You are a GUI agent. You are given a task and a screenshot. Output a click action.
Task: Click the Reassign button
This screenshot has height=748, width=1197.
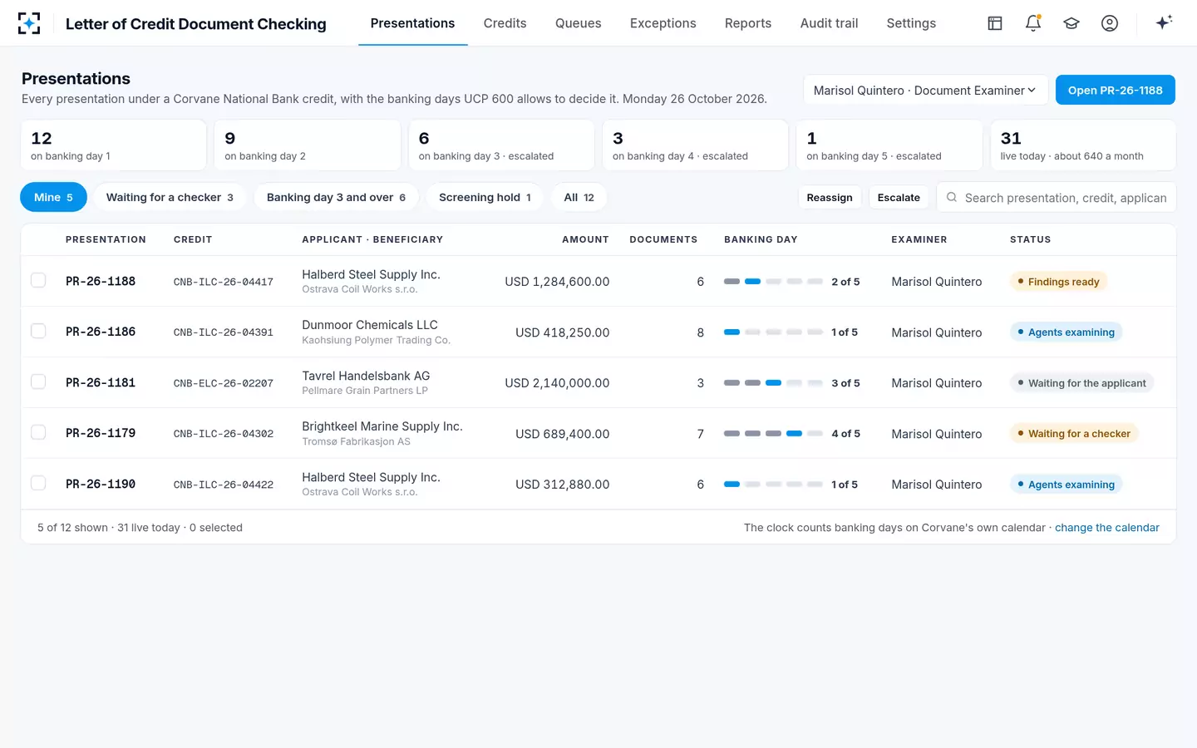(x=830, y=198)
